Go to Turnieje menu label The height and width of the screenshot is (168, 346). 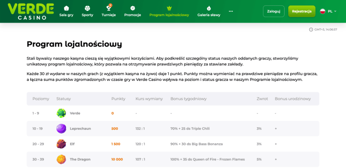point(108,15)
